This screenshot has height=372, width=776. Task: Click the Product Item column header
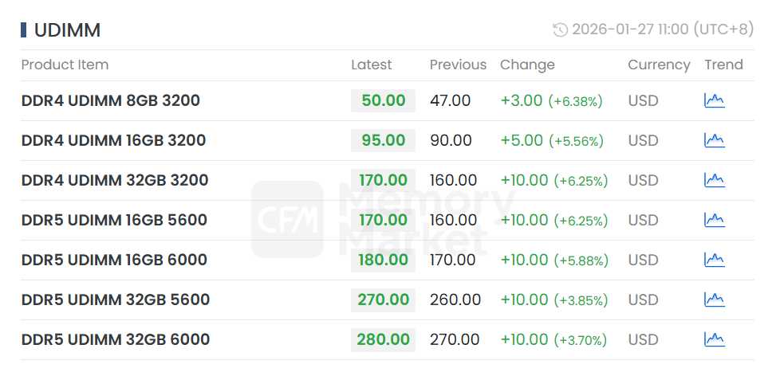pyautogui.click(x=65, y=65)
